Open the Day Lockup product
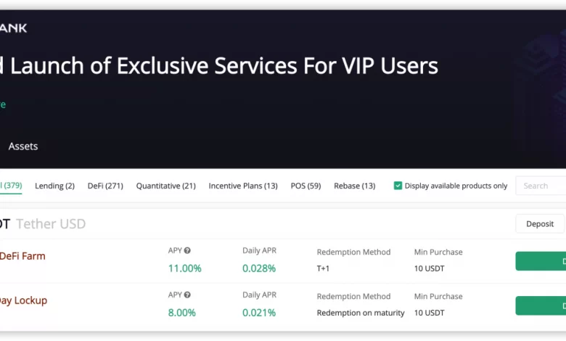 click(23, 300)
